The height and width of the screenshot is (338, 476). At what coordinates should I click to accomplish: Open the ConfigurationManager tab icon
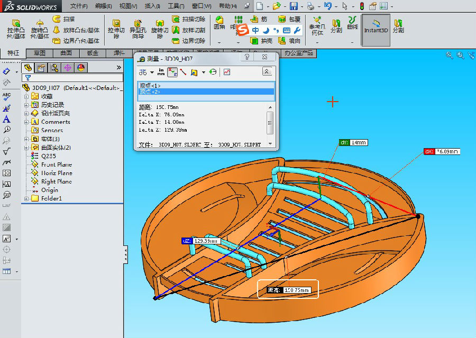click(x=54, y=68)
